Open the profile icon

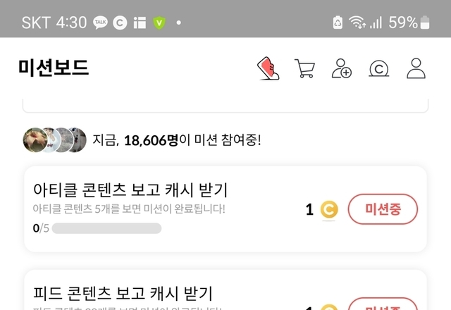point(416,68)
